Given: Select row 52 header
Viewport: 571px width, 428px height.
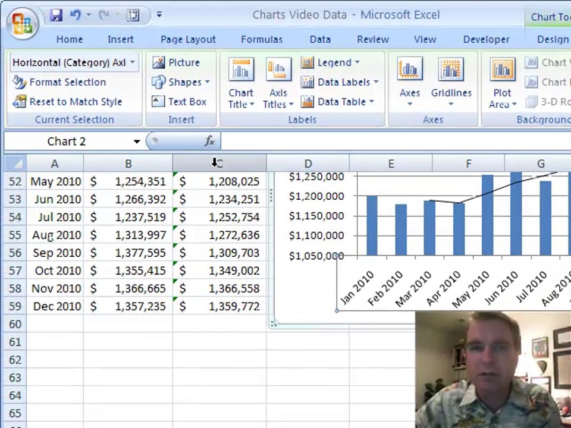Looking at the screenshot, I should [15, 181].
